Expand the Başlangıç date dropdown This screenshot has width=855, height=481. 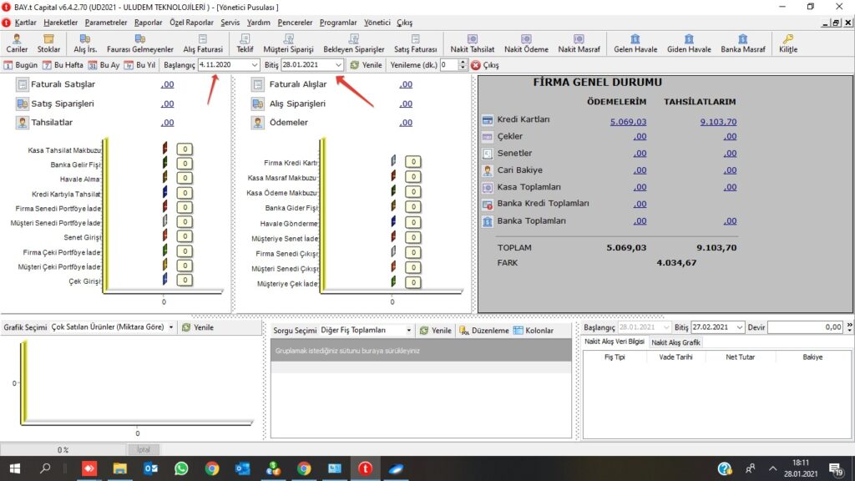click(x=254, y=65)
